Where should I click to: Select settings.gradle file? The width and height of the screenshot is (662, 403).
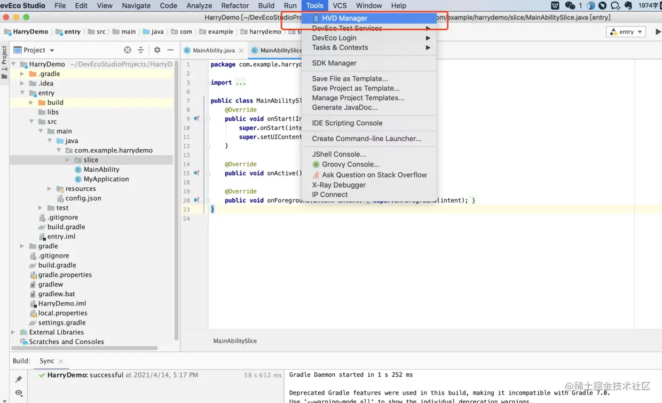[62, 323]
